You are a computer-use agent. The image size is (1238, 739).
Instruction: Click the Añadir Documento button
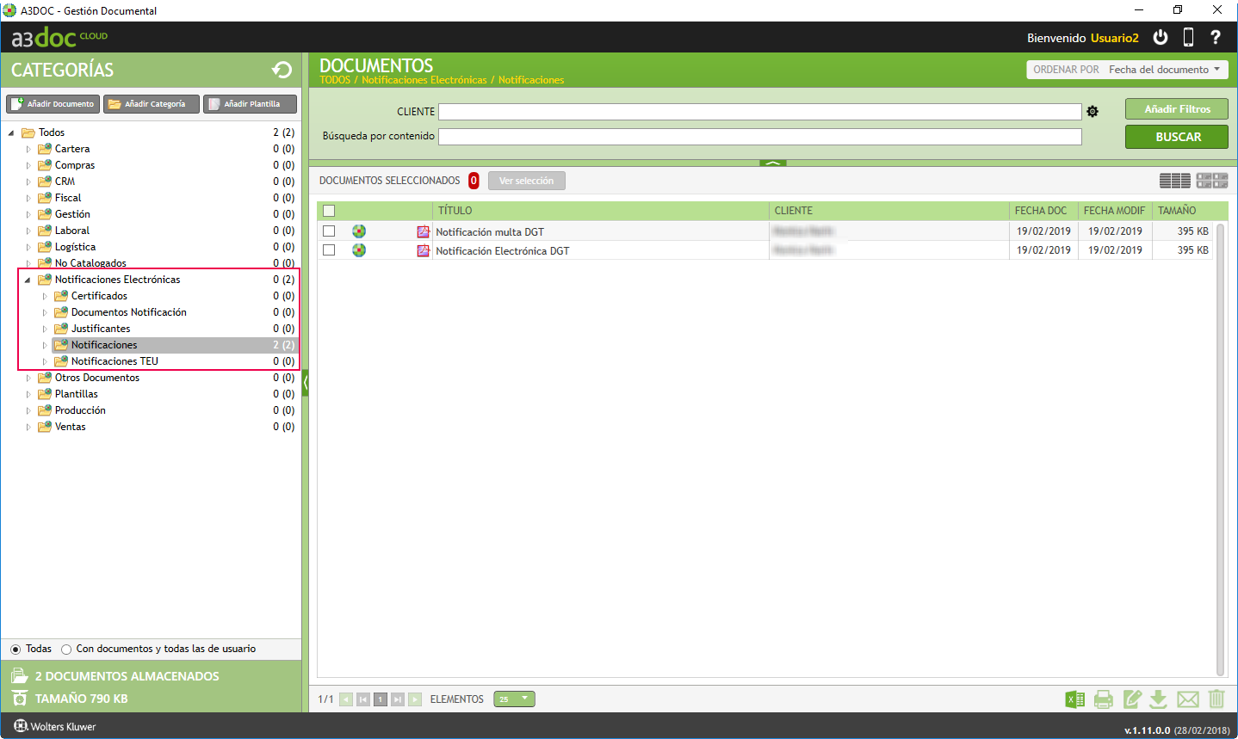point(53,104)
